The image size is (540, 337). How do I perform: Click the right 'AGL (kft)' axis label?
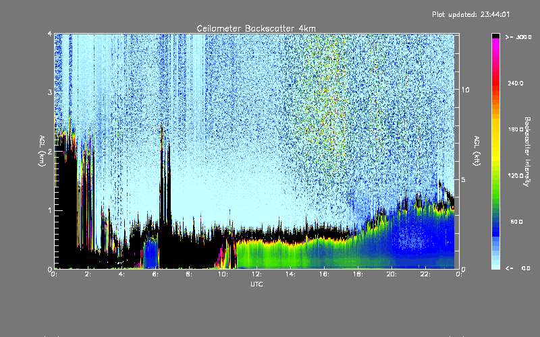(x=477, y=151)
